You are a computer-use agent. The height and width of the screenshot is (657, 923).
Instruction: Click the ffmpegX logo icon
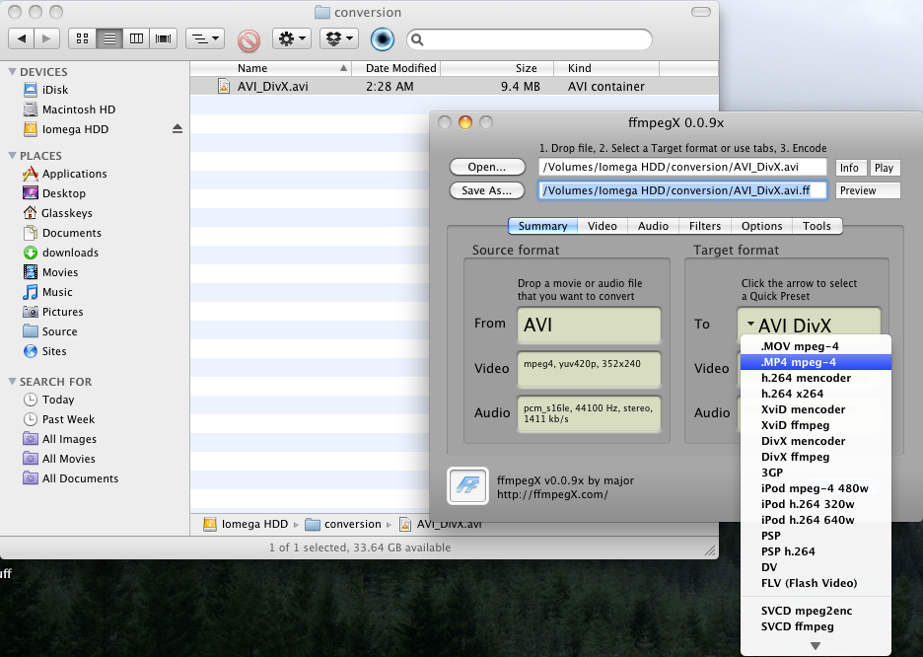(465, 485)
